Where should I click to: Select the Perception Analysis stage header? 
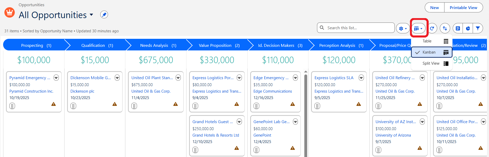[x=341, y=45]
